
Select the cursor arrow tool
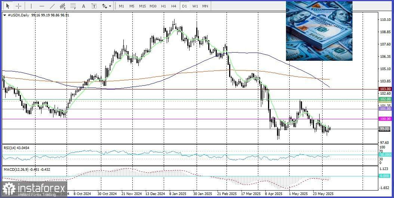coord(8,6)
